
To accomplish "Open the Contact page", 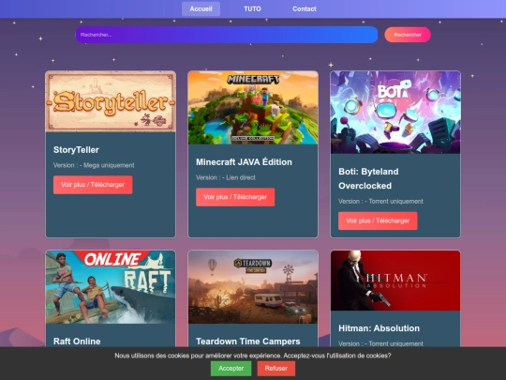I will (x=305, y=9).
